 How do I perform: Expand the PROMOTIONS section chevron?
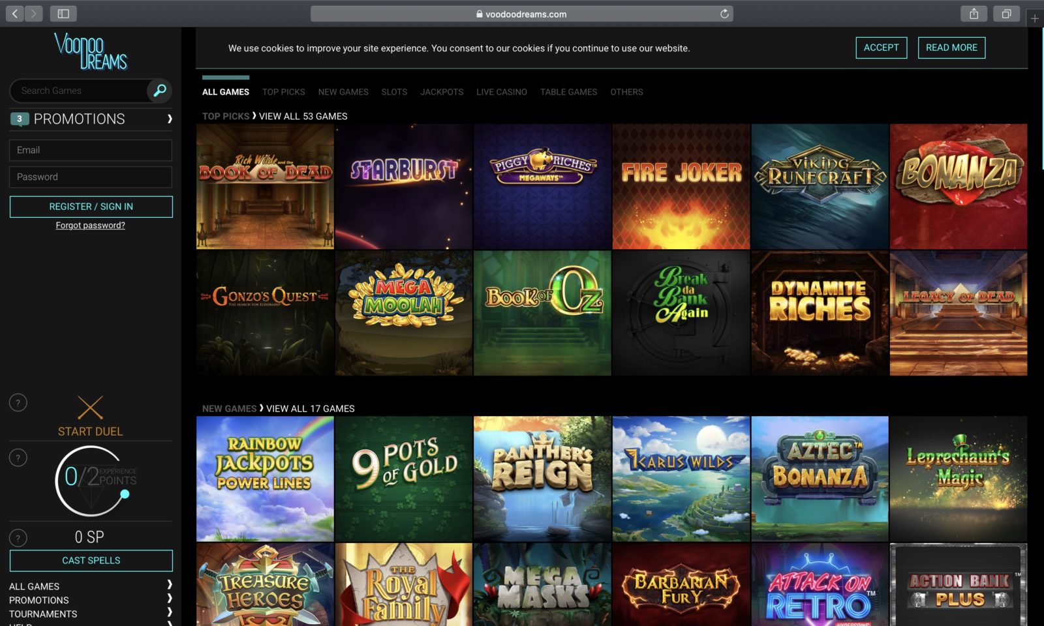click(170, 119)
